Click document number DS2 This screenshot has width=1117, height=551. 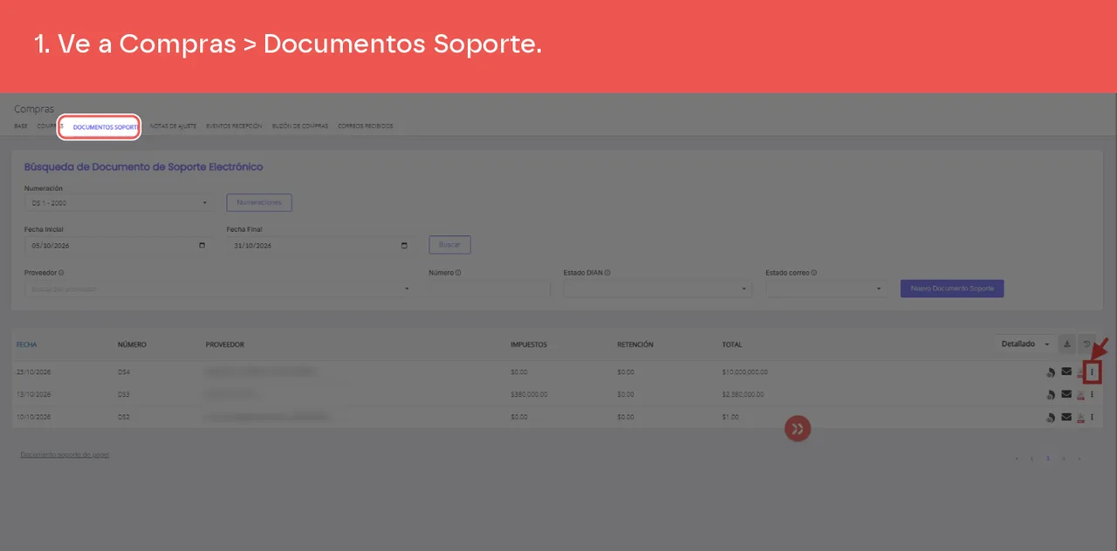(x=124, y=418)
